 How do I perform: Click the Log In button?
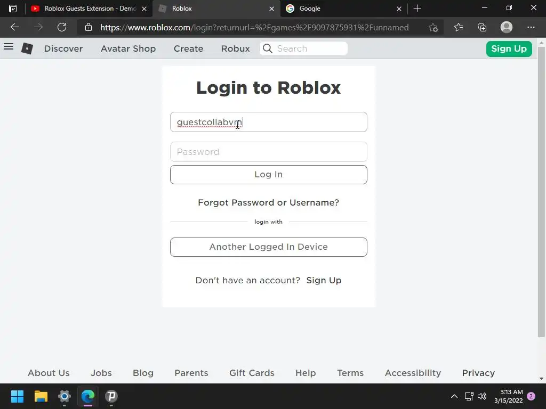[x=269, y=175]
